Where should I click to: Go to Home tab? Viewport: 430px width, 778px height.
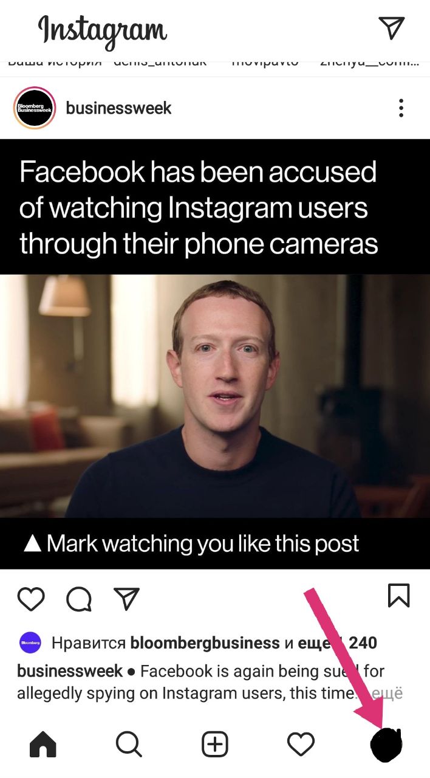coord(43,744)
